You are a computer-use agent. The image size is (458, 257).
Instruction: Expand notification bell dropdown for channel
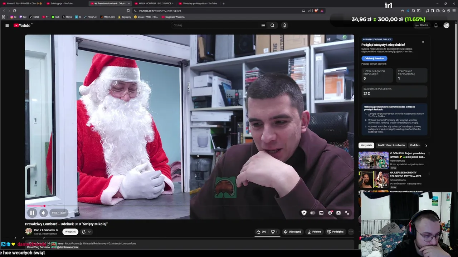click(86, 232)
